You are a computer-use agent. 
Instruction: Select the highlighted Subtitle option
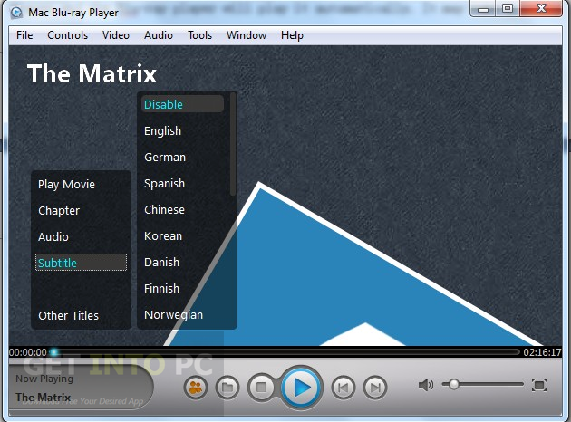point(81,263)
